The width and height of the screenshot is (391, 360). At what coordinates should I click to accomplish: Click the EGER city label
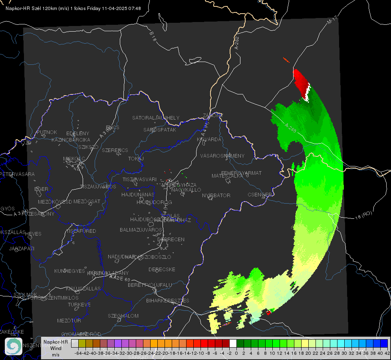pos(42,189)
